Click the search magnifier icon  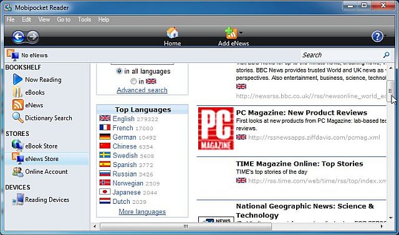(386, 55)
